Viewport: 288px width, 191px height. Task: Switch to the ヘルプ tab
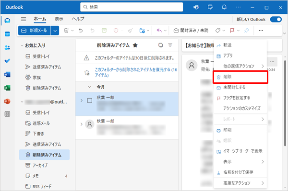coord(78,19)
